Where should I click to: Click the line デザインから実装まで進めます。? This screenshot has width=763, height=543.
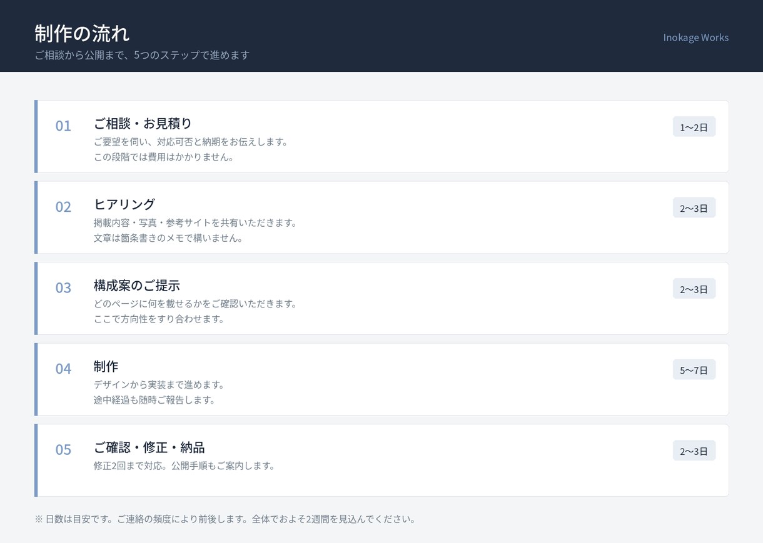160,384
